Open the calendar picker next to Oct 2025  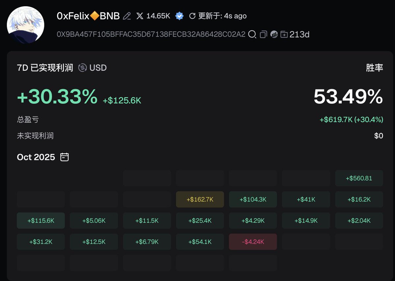pyautogui.click(x=65, y=157)
